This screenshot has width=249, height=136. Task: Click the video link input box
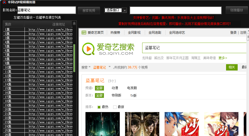(176, 11)
